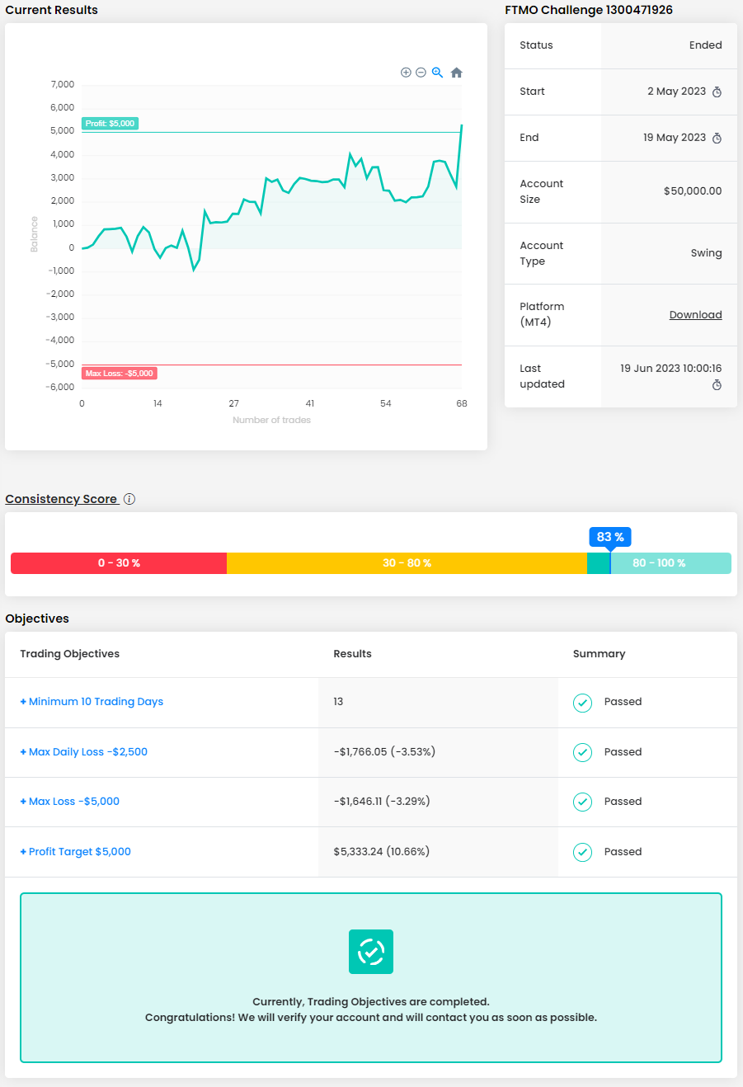Click the $5,333.24 (10.66%) result
This screenshot has width=743, height=1087.
pyautogui.click(x=381, y=852)
